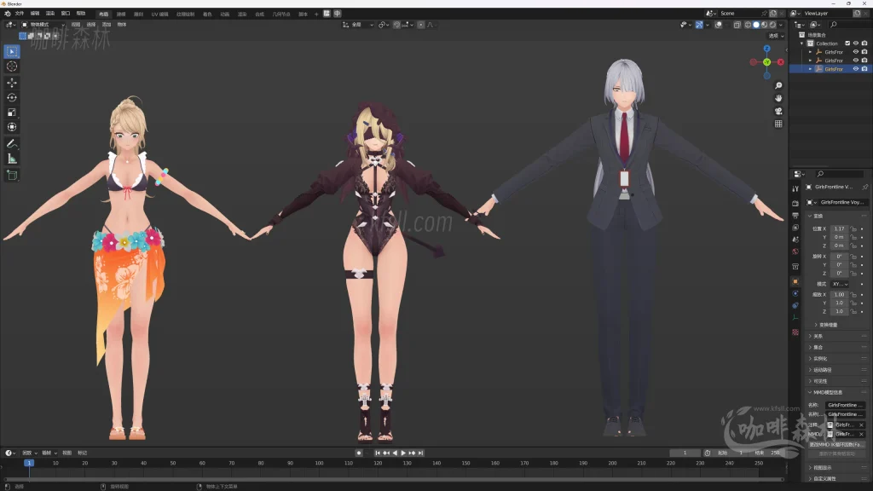The width and height of the screenshot is (873, 491).
Task: Switch to the 几何节点 Geometry Nodes workspace tab
Action: click(x=281, y=14)
